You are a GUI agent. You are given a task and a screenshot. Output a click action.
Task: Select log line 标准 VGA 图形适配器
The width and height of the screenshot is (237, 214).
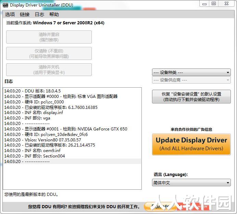[72, 97]
